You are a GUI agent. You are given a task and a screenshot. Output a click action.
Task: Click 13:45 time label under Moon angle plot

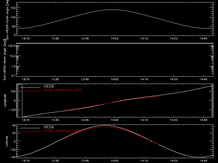pyautogui.click(x=85, y=79)
